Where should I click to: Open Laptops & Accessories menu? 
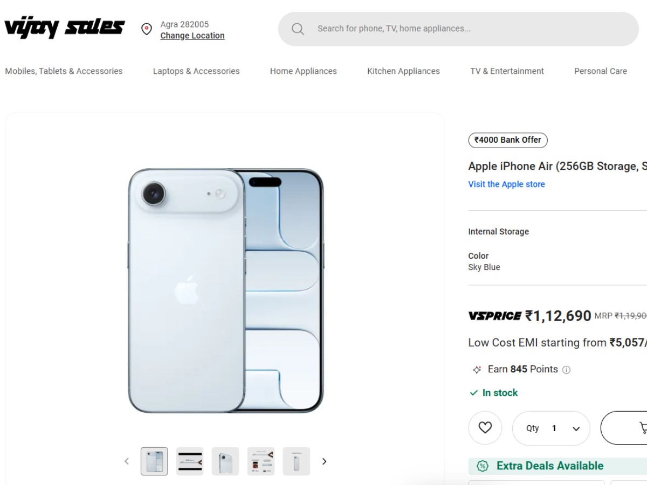click(196, 71)
